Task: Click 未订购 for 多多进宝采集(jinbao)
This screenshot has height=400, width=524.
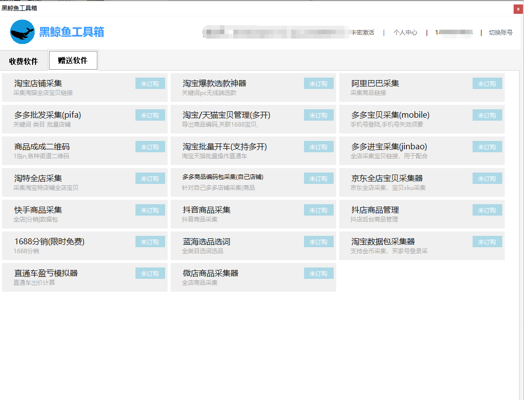Action: [x=487, y=147]
